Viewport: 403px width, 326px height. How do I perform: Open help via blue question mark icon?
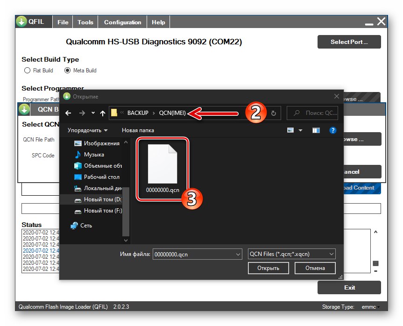pyautogui.click(x=332, y=130)
